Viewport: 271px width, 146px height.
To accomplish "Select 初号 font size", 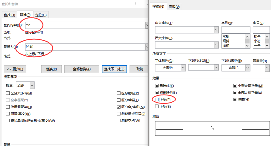I will tap(257, 36).
